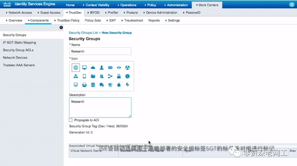Screen dimensions: 297x166
Task: Select the TrustSec tab
Action: [74, 13]
